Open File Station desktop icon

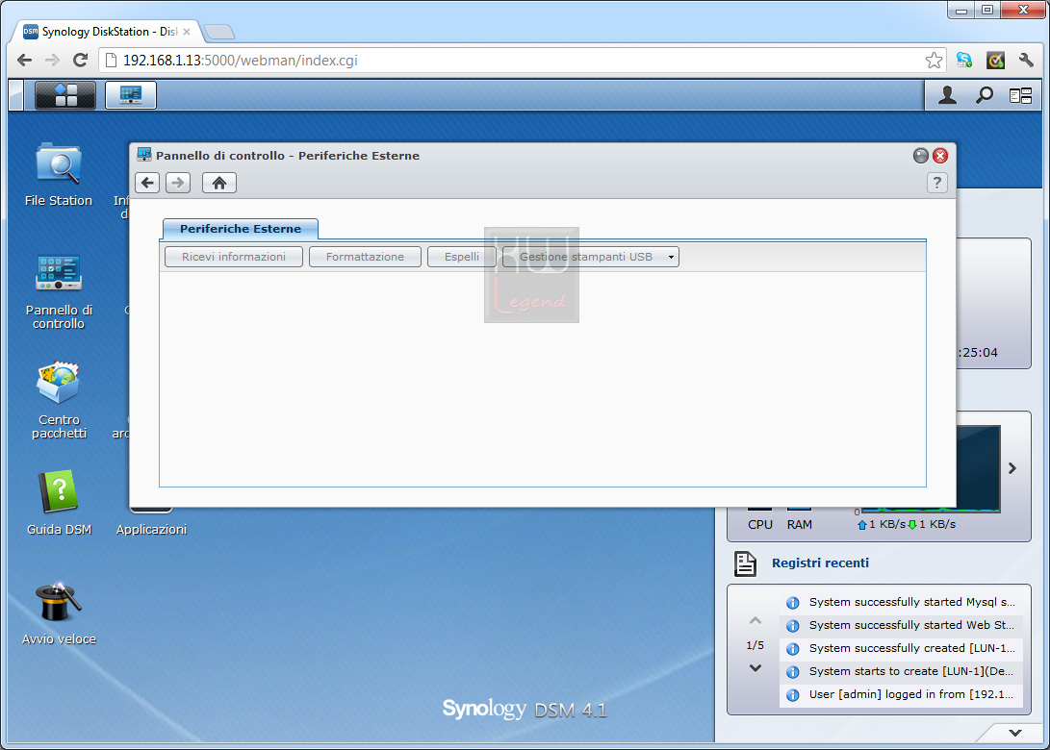59,175
